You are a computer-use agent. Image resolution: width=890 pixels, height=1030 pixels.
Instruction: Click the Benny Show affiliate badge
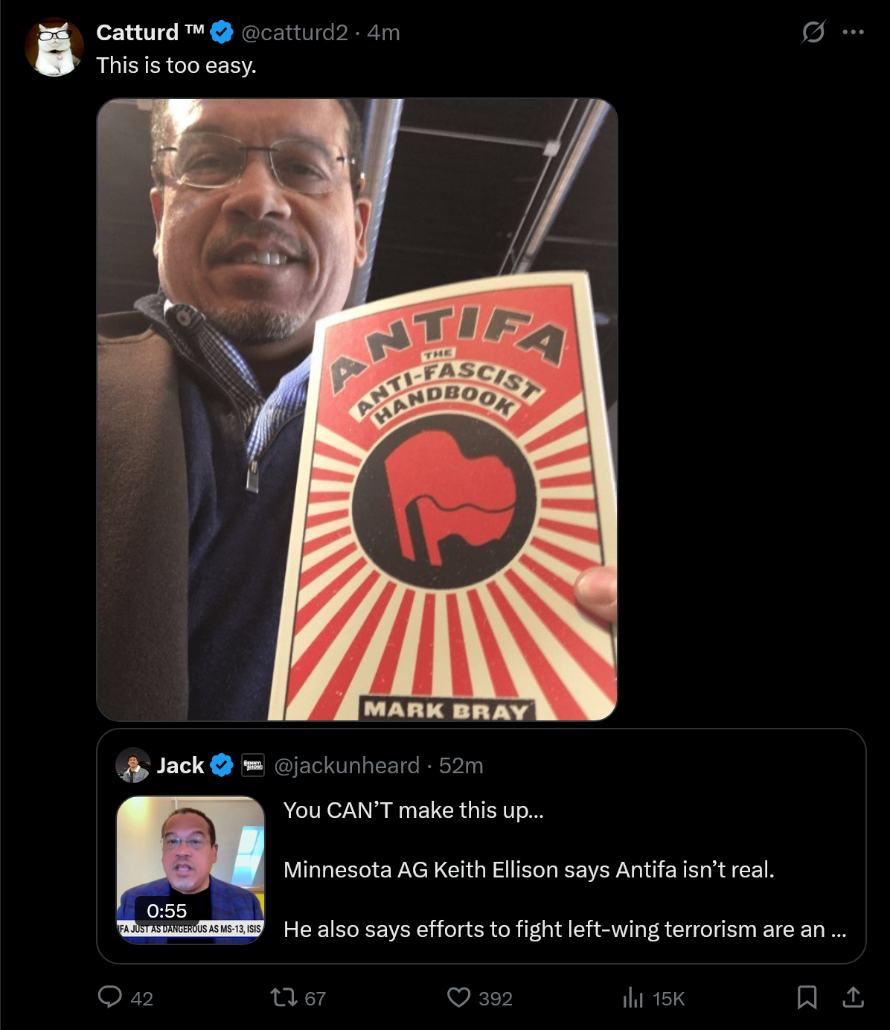pos(253,765)
